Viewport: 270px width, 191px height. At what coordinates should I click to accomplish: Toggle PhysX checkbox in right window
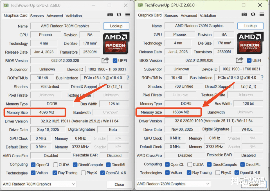coord(217,173)
